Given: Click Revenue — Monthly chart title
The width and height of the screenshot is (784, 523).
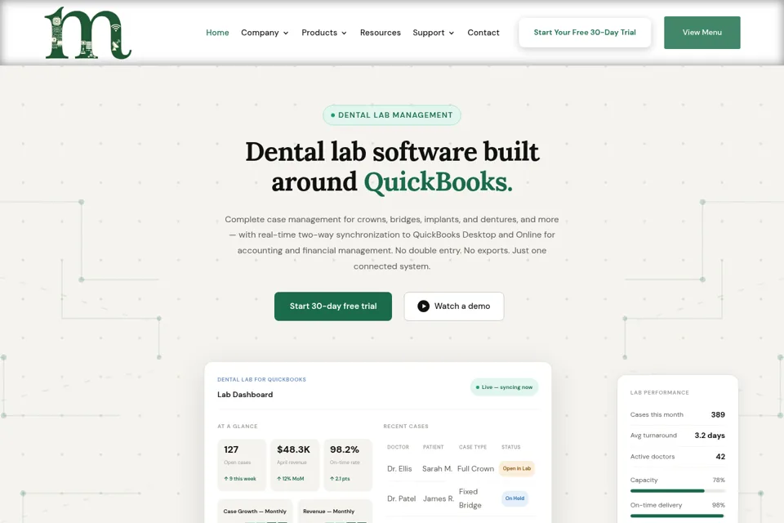Looking at the screenshot, I should coord(328,512).
